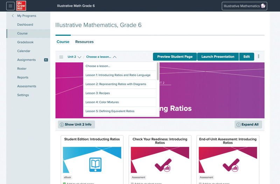The width and height of the screenshot is (280, 184).
Task: Open the hamburger navigation menu
Action: point(10,6)
